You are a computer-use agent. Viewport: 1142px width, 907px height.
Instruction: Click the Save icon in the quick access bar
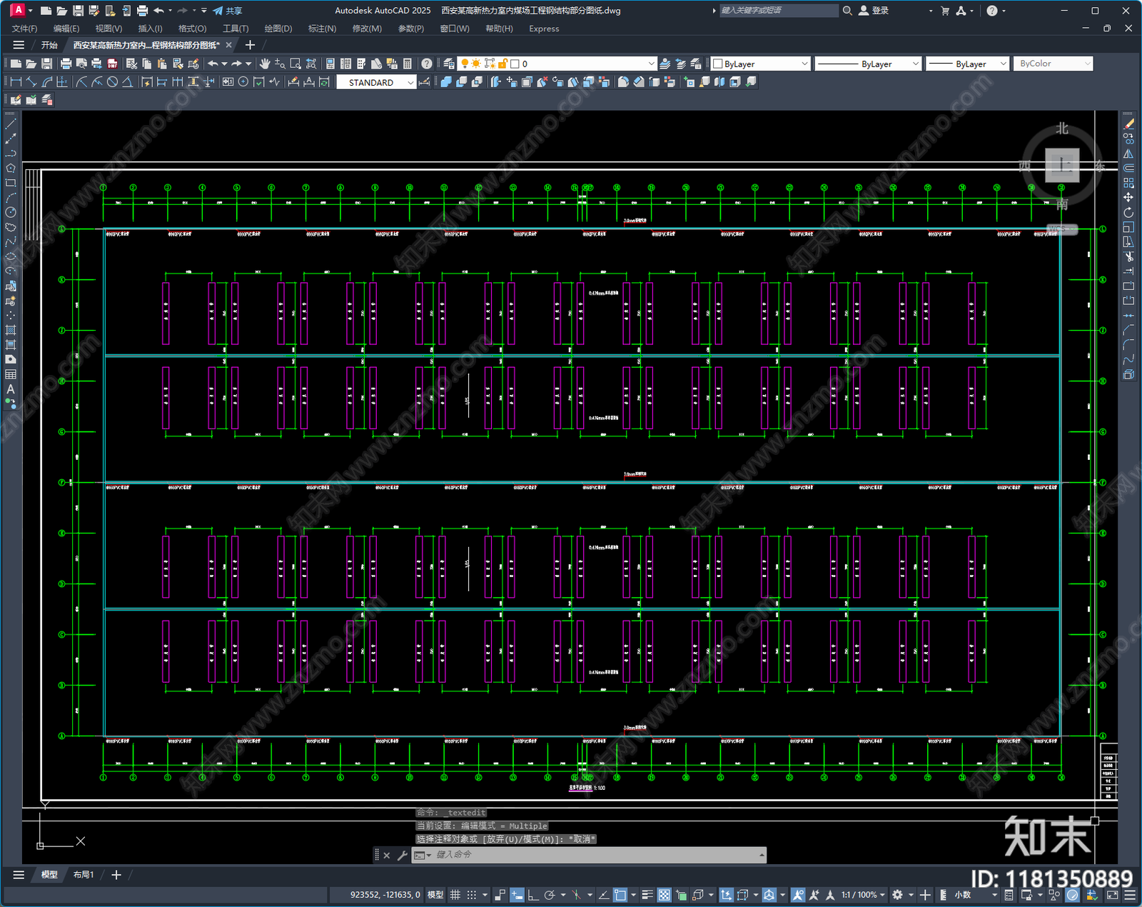tap(78, 11)
